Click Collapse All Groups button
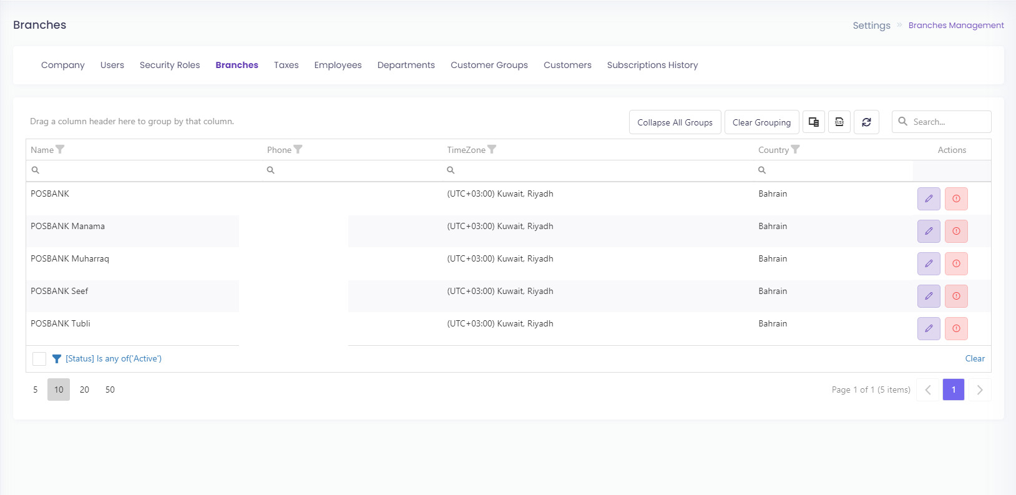This screenshot has height=495, width=1016. click(x=675, y=122)
